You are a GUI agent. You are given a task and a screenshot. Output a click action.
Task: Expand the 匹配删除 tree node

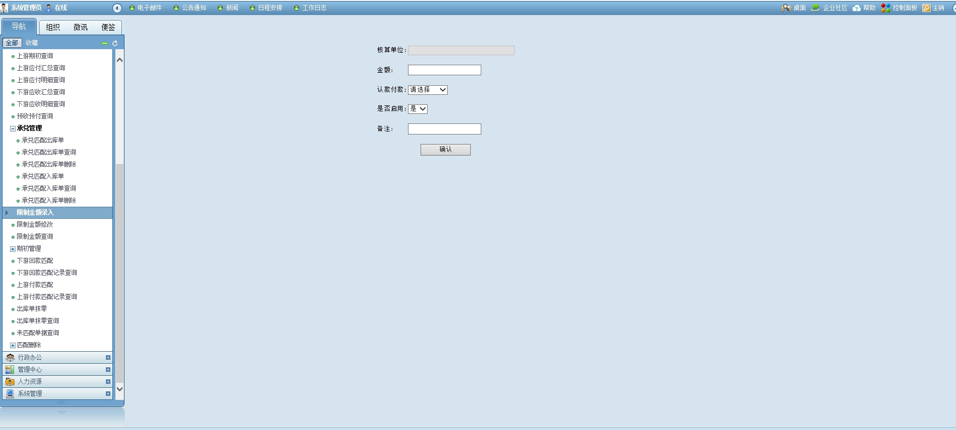(13, 345)
